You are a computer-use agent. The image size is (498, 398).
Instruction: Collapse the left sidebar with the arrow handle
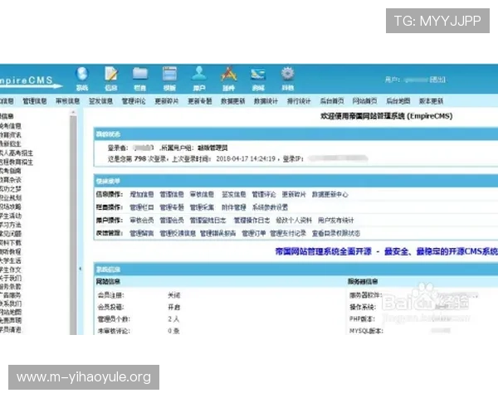click(x=80, y=269)
